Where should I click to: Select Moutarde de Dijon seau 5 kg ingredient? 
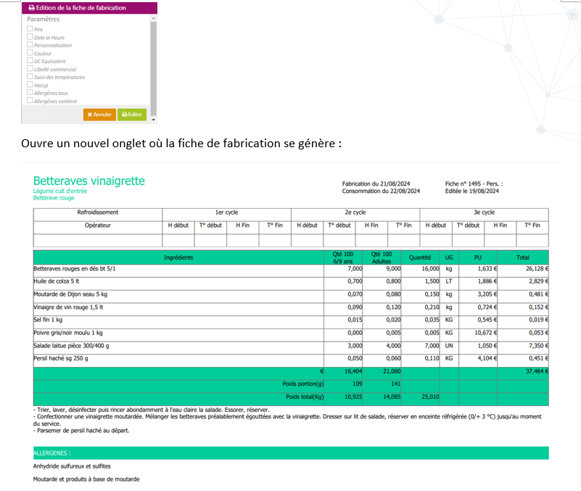click(70, 294)
